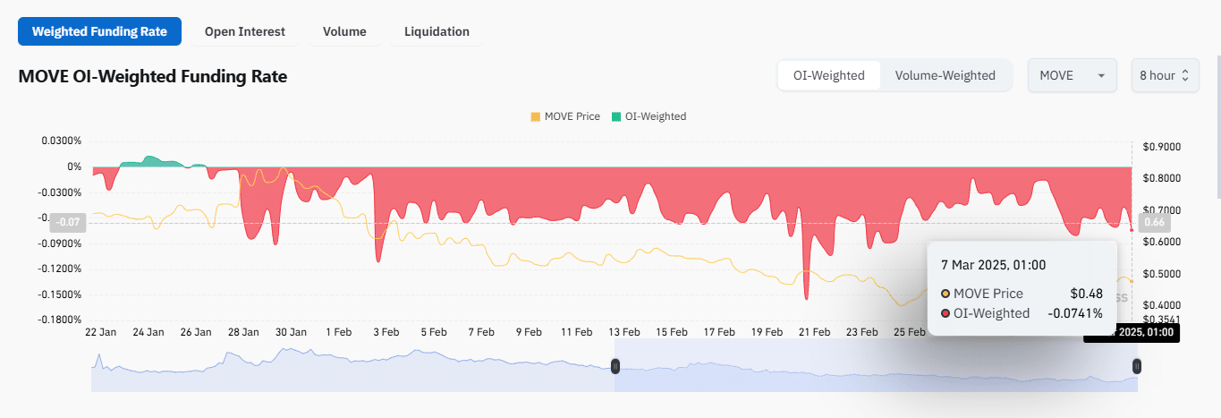Click the right handle of range navigator
The width and height of the screenshot is (1221, 418).
click(1137, 365)
